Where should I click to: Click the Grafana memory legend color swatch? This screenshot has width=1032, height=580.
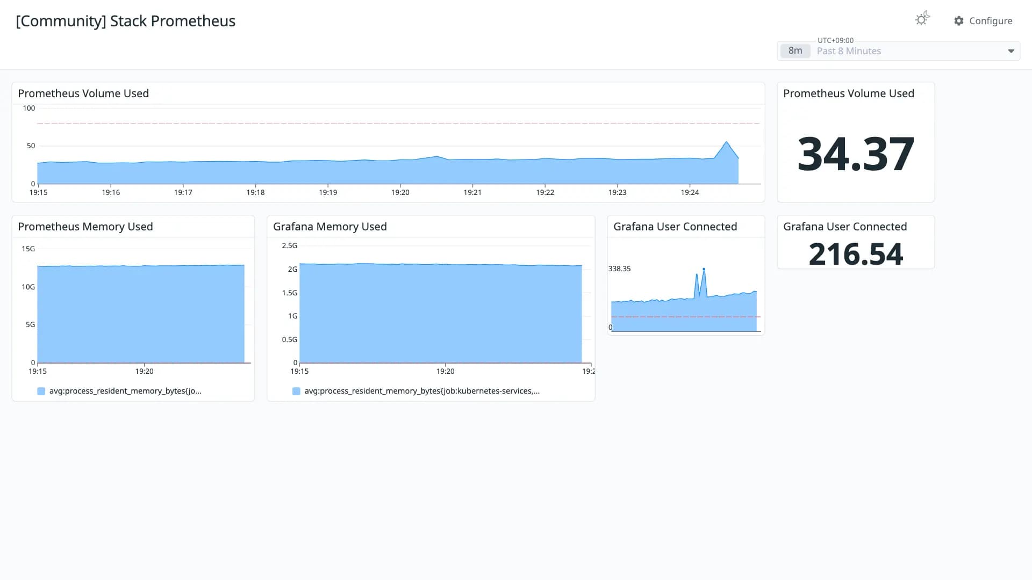296,392
